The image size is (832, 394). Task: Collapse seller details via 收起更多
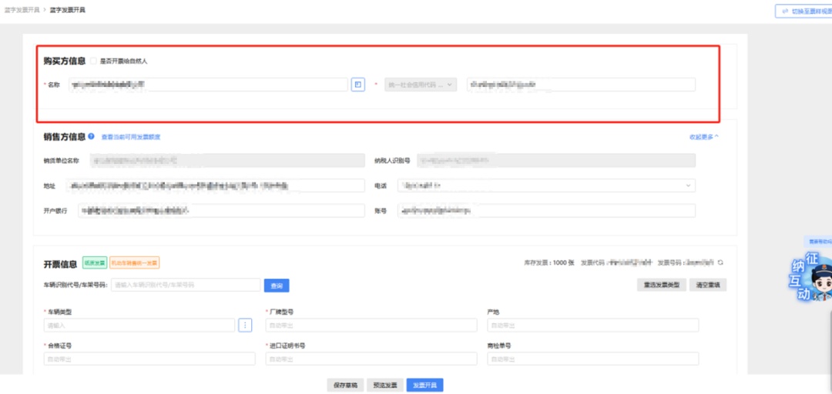(703, 137)
